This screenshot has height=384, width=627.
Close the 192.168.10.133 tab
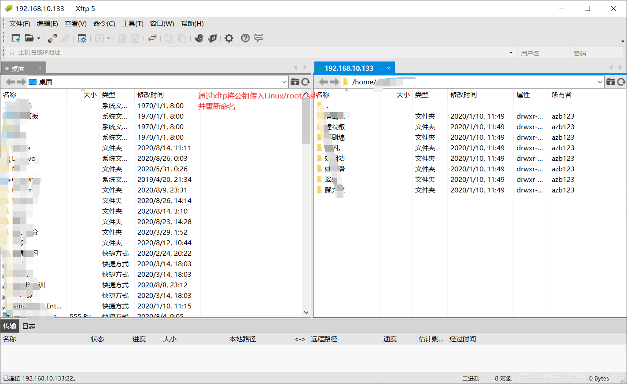coord(388,68)
